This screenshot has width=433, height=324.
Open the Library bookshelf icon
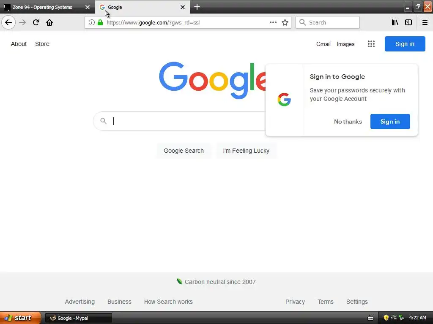click(395, 22)
